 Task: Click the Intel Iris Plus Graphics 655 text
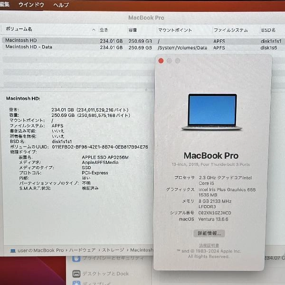[227, 190]
